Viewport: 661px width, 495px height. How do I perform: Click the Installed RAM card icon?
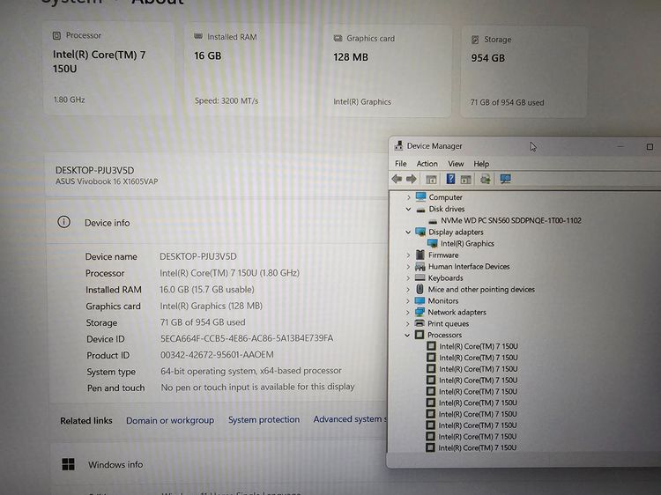[198, 36]
